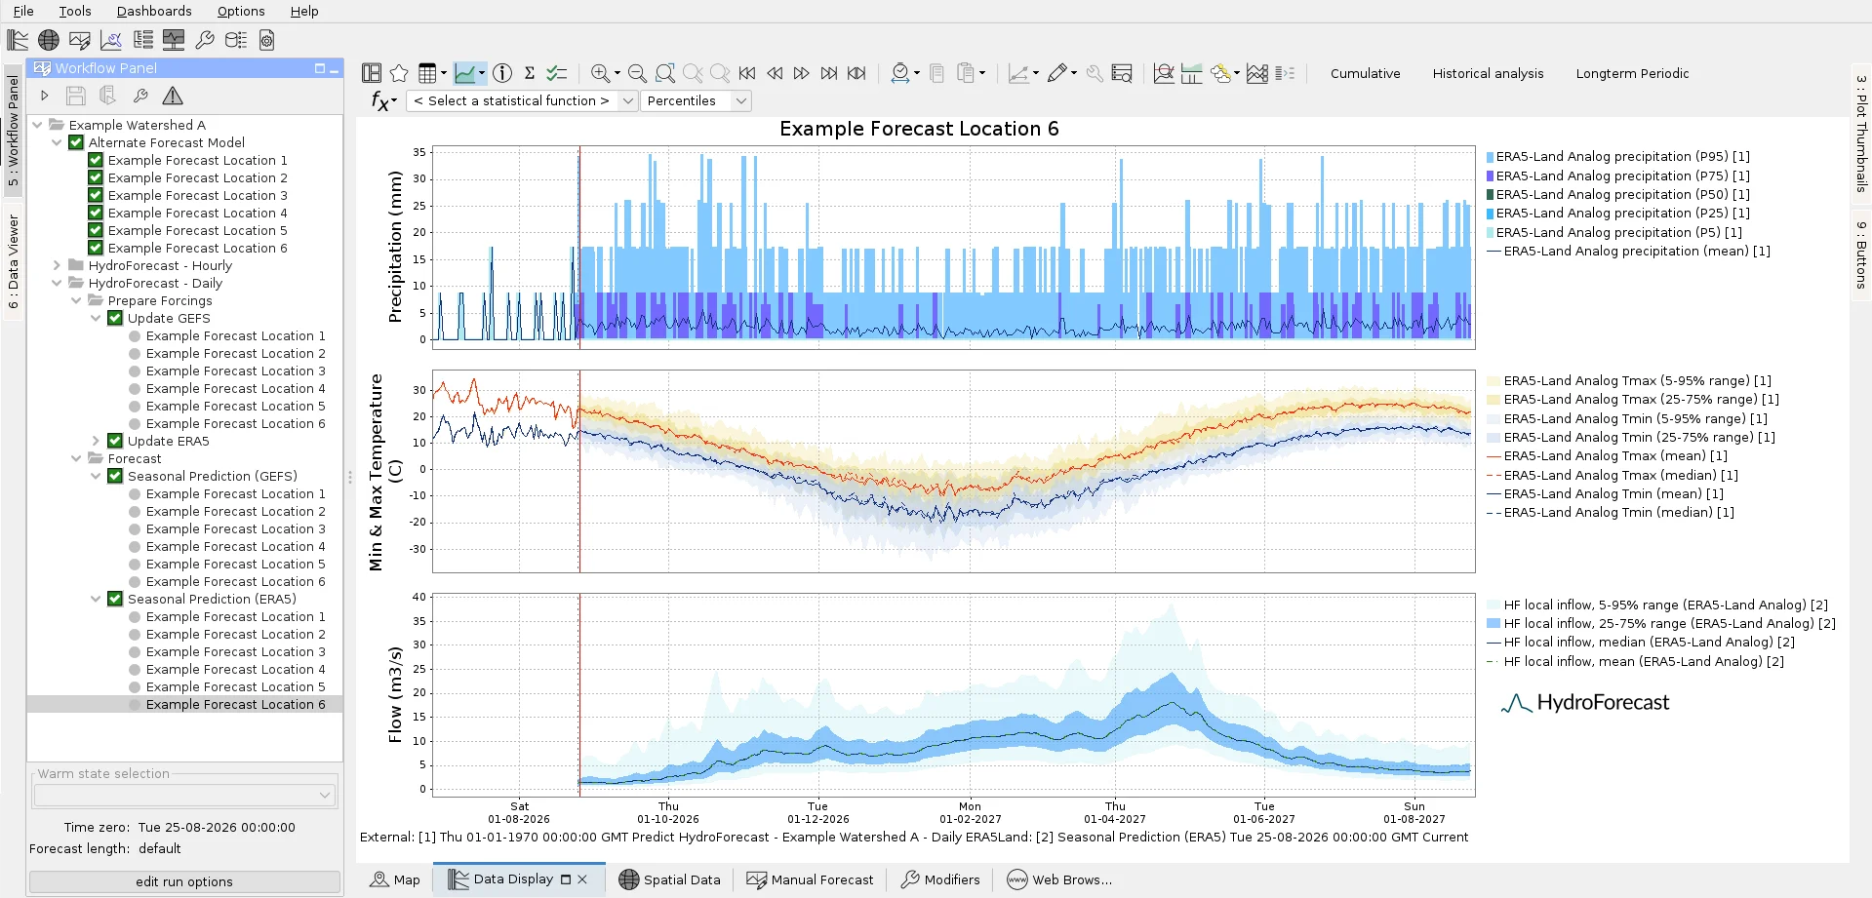
Task: Toggle checkbox for Example Forecast Location 6 under Alternate Forecast Model
Action: point(96,248)
